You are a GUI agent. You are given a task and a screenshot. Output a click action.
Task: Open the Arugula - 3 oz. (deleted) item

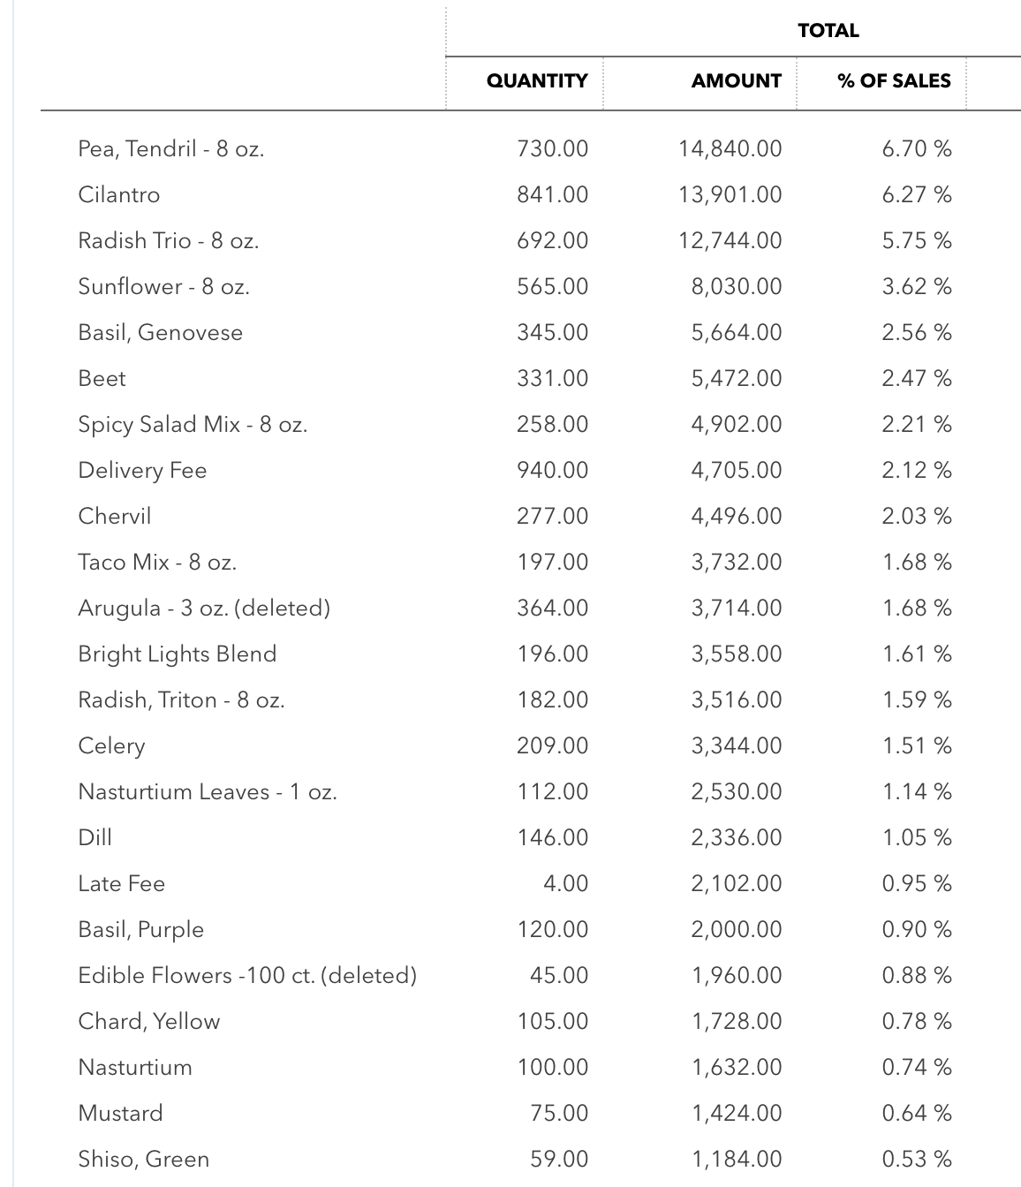(204, 608)
